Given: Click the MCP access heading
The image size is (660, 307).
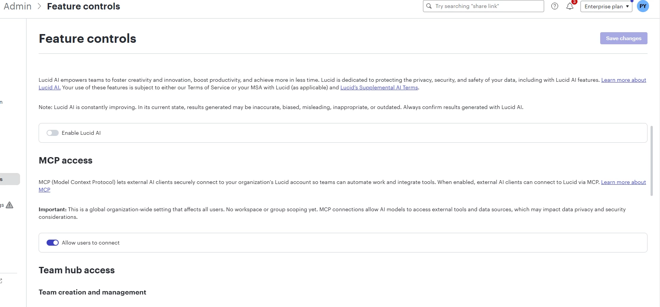Looking at the screenshot, I should click(66, 161).
